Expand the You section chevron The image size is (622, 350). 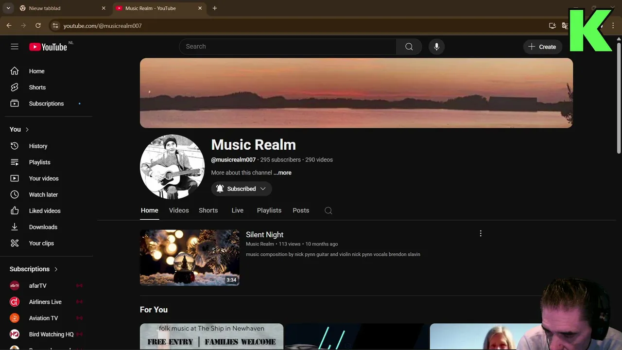(27, 129)
